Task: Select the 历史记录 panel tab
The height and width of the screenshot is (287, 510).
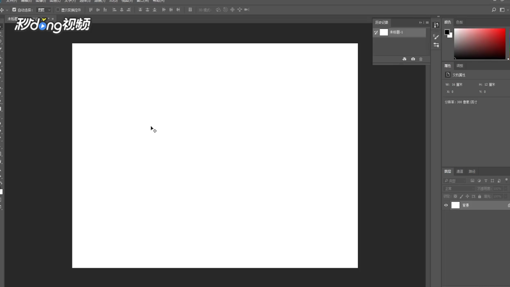Action: tap(382, 23)
